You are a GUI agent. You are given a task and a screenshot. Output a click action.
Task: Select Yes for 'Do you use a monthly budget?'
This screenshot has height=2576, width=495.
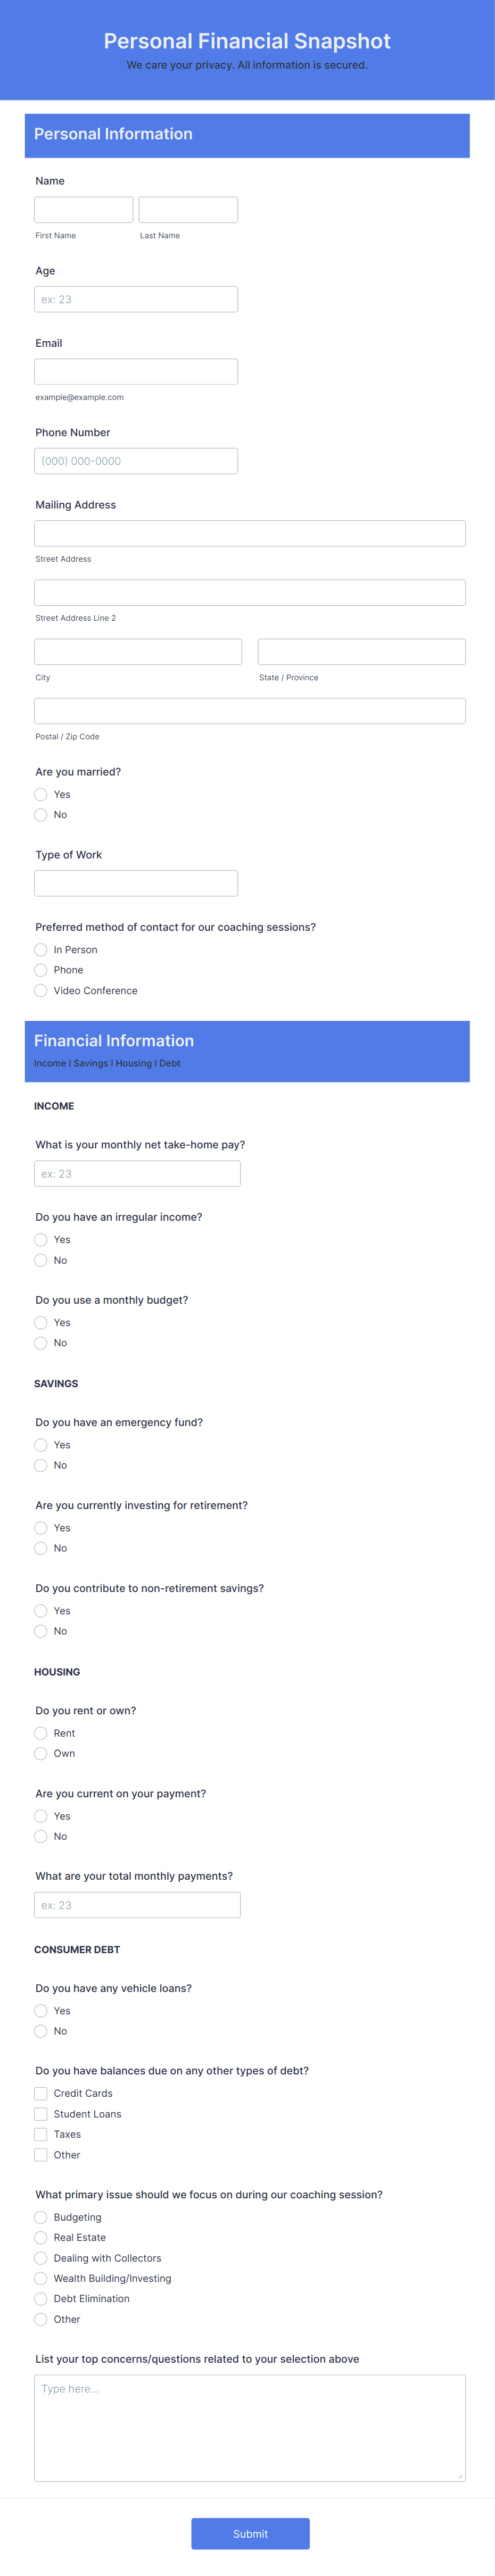pos(40,1322)
